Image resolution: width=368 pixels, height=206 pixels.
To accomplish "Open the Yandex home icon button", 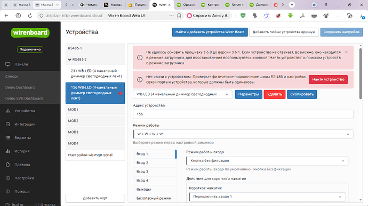I will (x=18, y=15).
